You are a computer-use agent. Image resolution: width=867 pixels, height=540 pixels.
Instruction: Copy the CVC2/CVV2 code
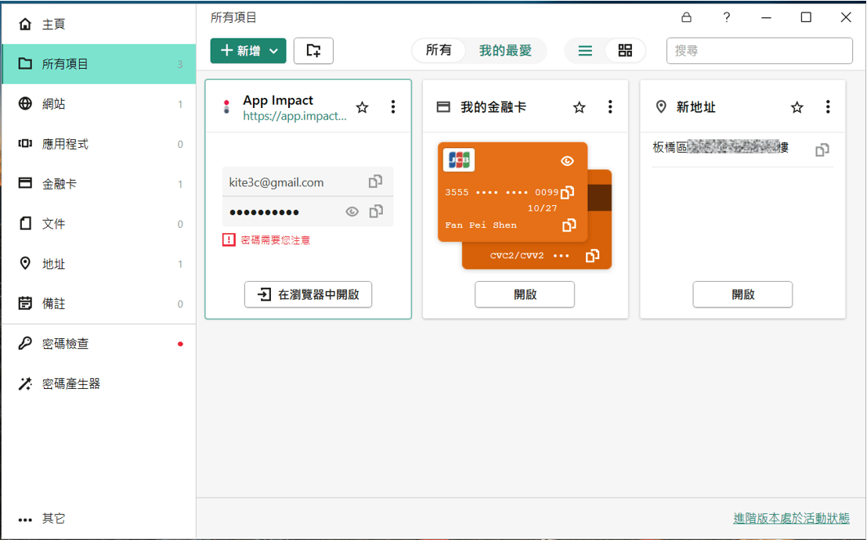593,255
